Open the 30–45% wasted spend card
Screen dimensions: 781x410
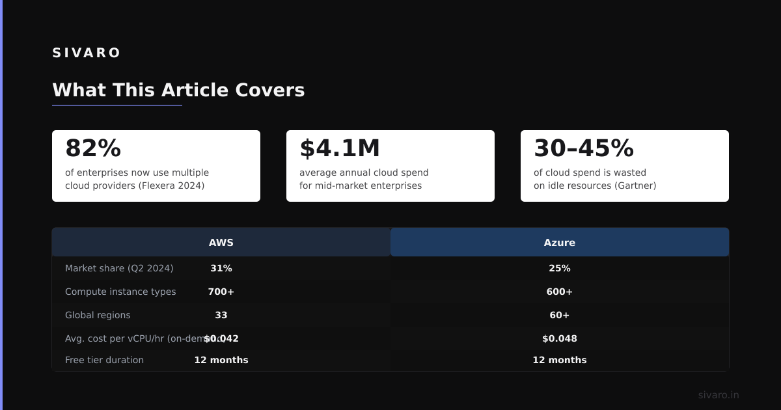pyautogui.click(x=625, y=166)
